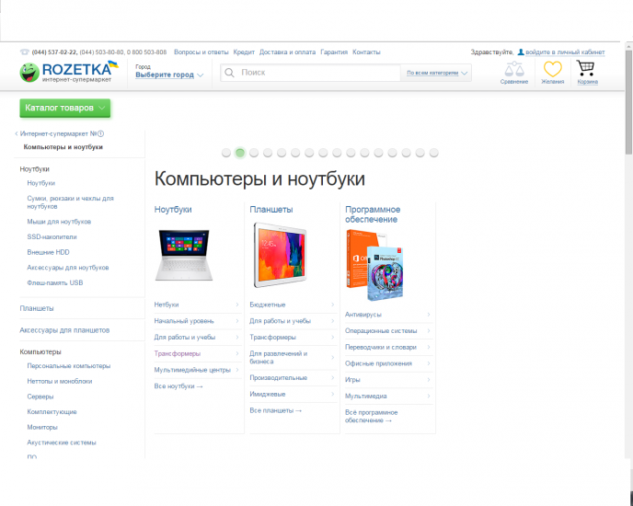Viewport: 633px width, 506px height.
Task: Open the По всем категориям dropdown
Action: pyautogui.click(x=437, y=73)
